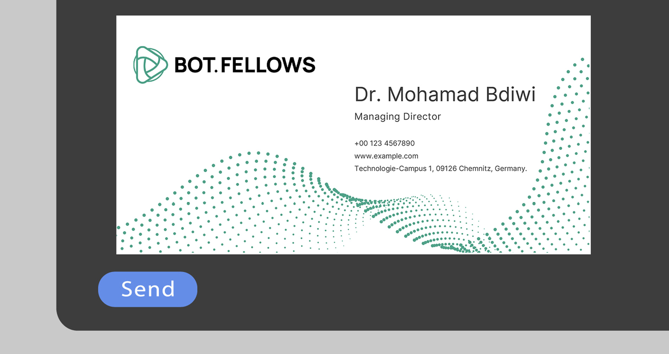
Task: Click the Technologie-Campus 1 street text
Action: click(x=390, y=168)
